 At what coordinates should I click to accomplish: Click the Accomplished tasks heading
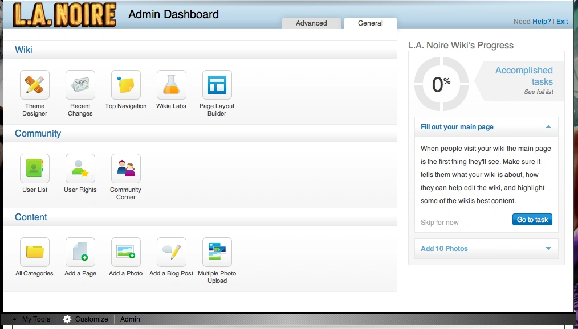(524, 76)
